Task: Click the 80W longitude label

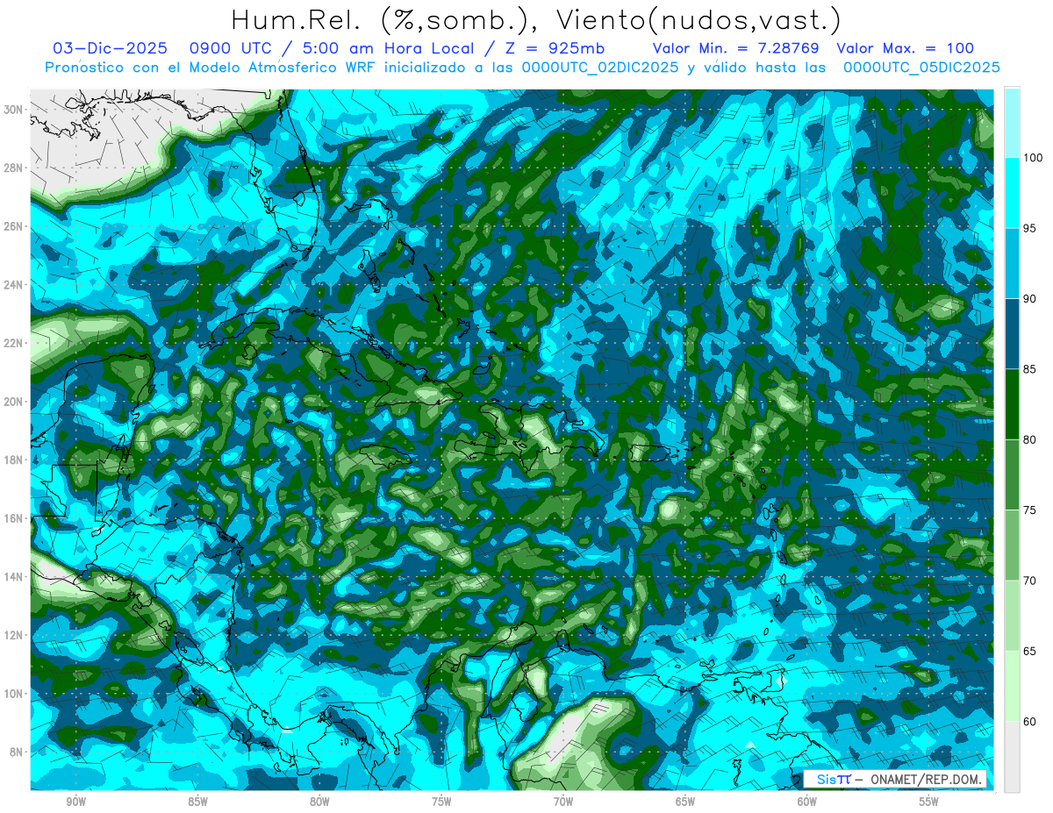Action: pos(319,802)
